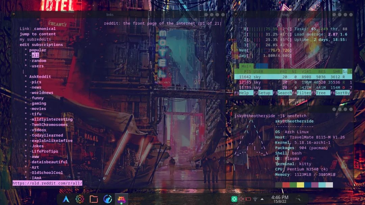Launch the web browser from the taskbar

[x=107, y=199]
